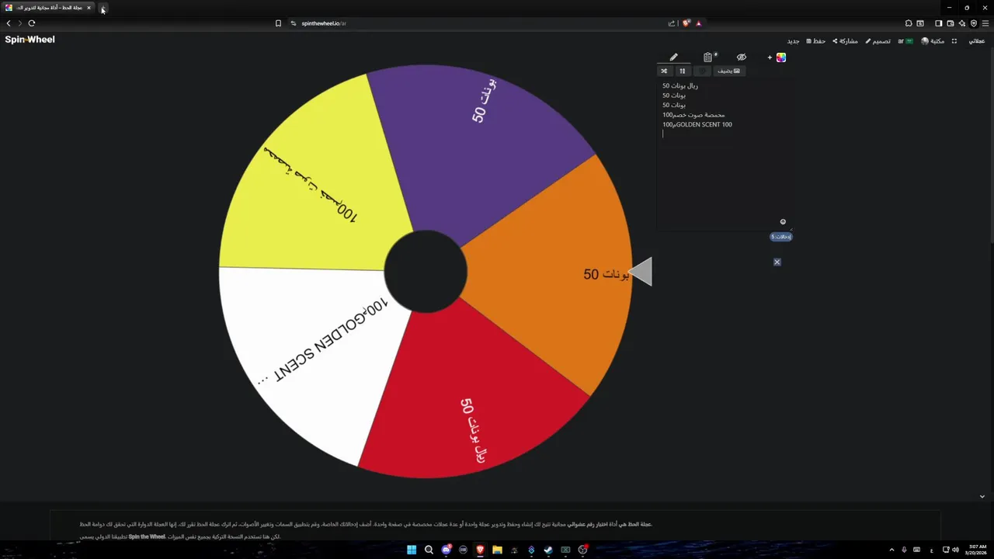Toggle the browser sidebar

click(x=938, y=23)
